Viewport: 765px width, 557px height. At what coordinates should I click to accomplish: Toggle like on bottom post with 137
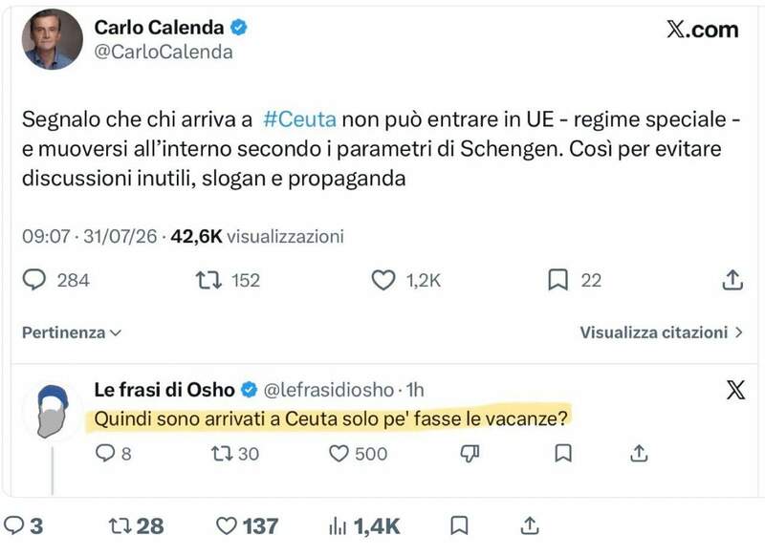tap(226, 526)
